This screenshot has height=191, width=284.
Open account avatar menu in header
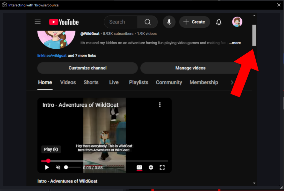[237, 22]
